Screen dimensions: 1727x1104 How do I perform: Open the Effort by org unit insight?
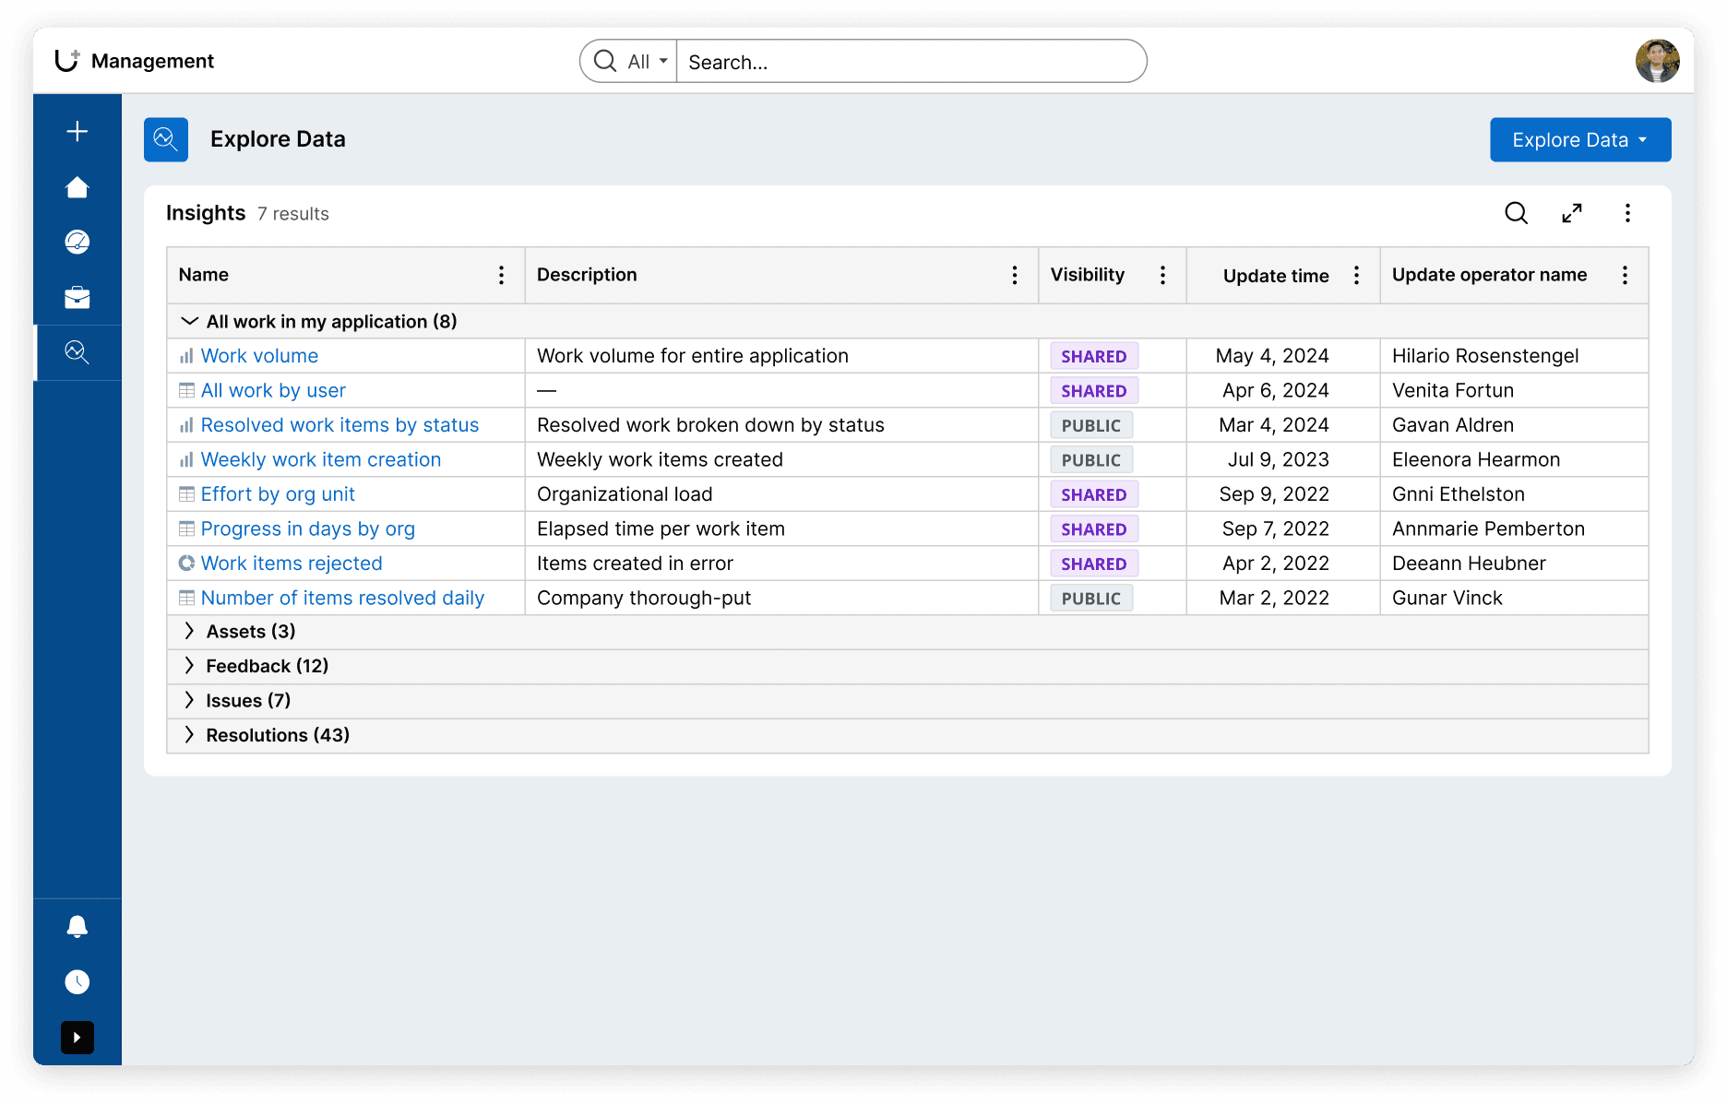click(x=278, y=494)
